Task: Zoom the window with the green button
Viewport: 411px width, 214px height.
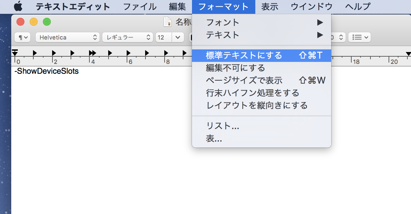Action: [x=47, y=22]
